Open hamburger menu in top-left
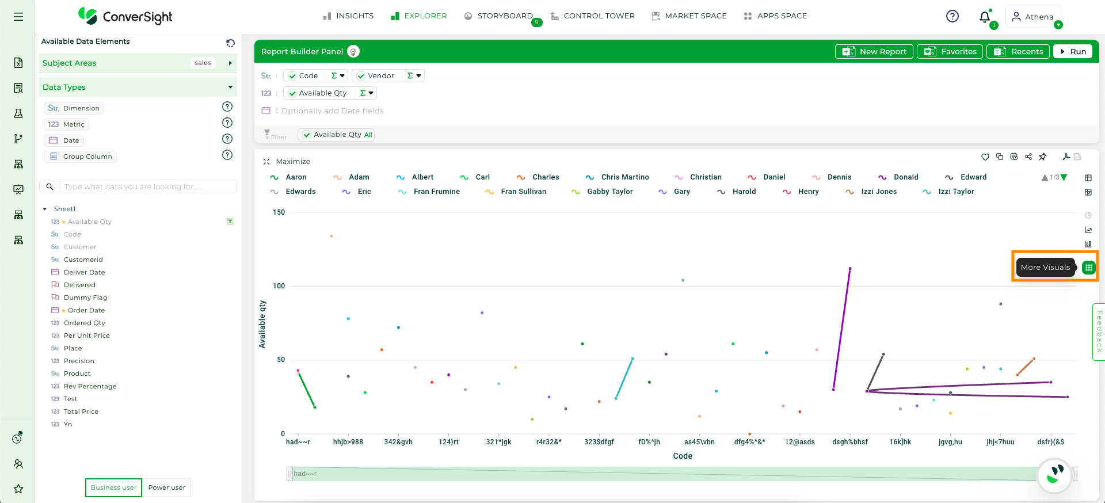Screen dimensions: 1105x503 coord(18,17)
